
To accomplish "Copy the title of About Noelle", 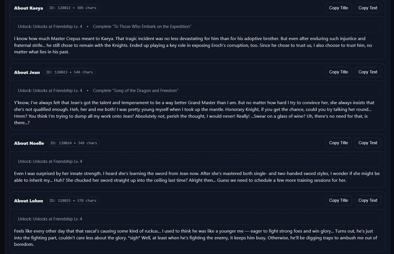I will [x=338, y=143].
